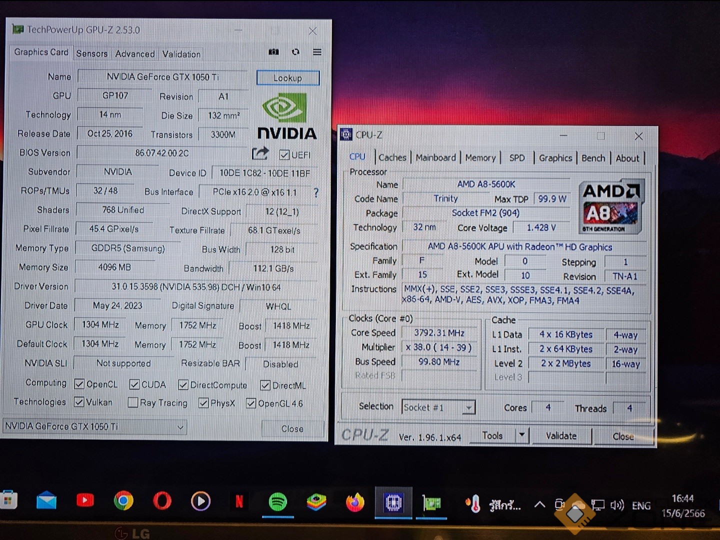Click the BIOS export share icon
This screenshot has width=720, height=540.
(x=260, y=153)
